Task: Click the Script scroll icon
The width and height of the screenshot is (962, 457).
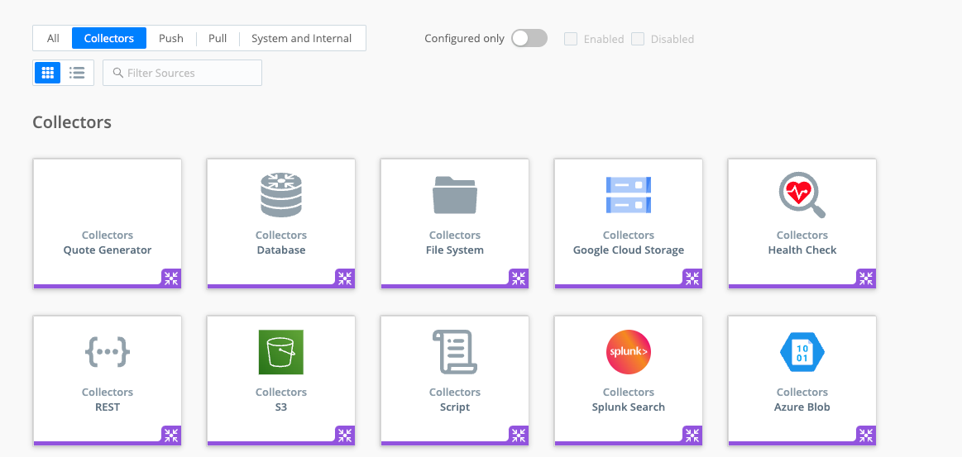Action: [455, 352]
